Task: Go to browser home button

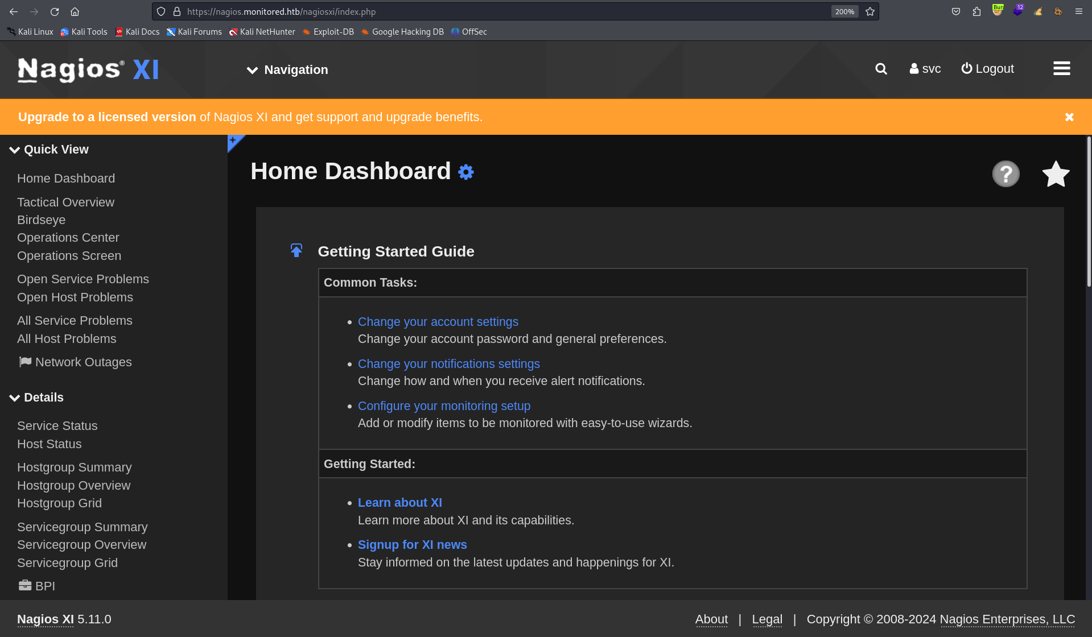Action: (75, 11)
